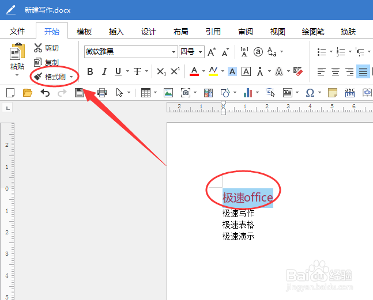Copy selection using 复制 button
This screenshot has height=300, width=373.
[x=46, y=62]
